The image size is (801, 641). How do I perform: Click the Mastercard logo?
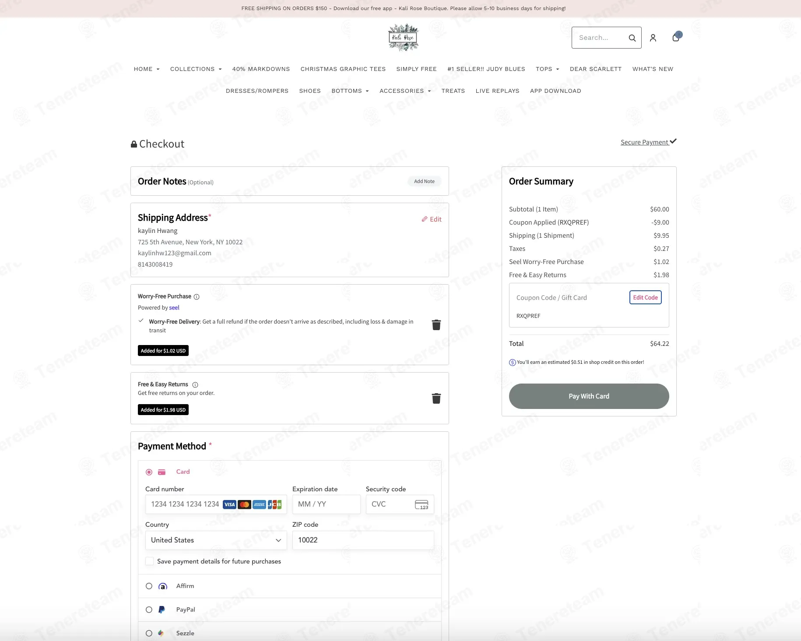245,504
